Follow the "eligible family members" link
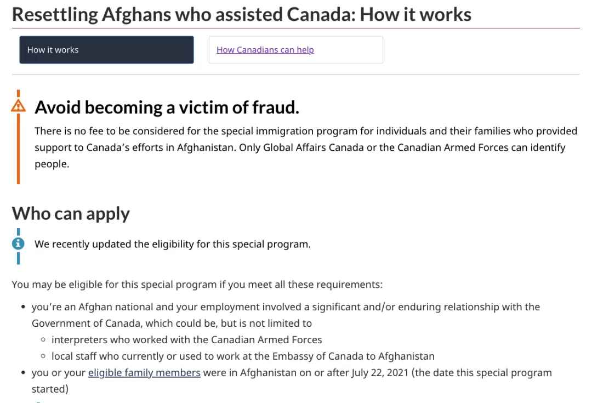The height and width of the screenshot is (403, 592). [x=144, y=373]
